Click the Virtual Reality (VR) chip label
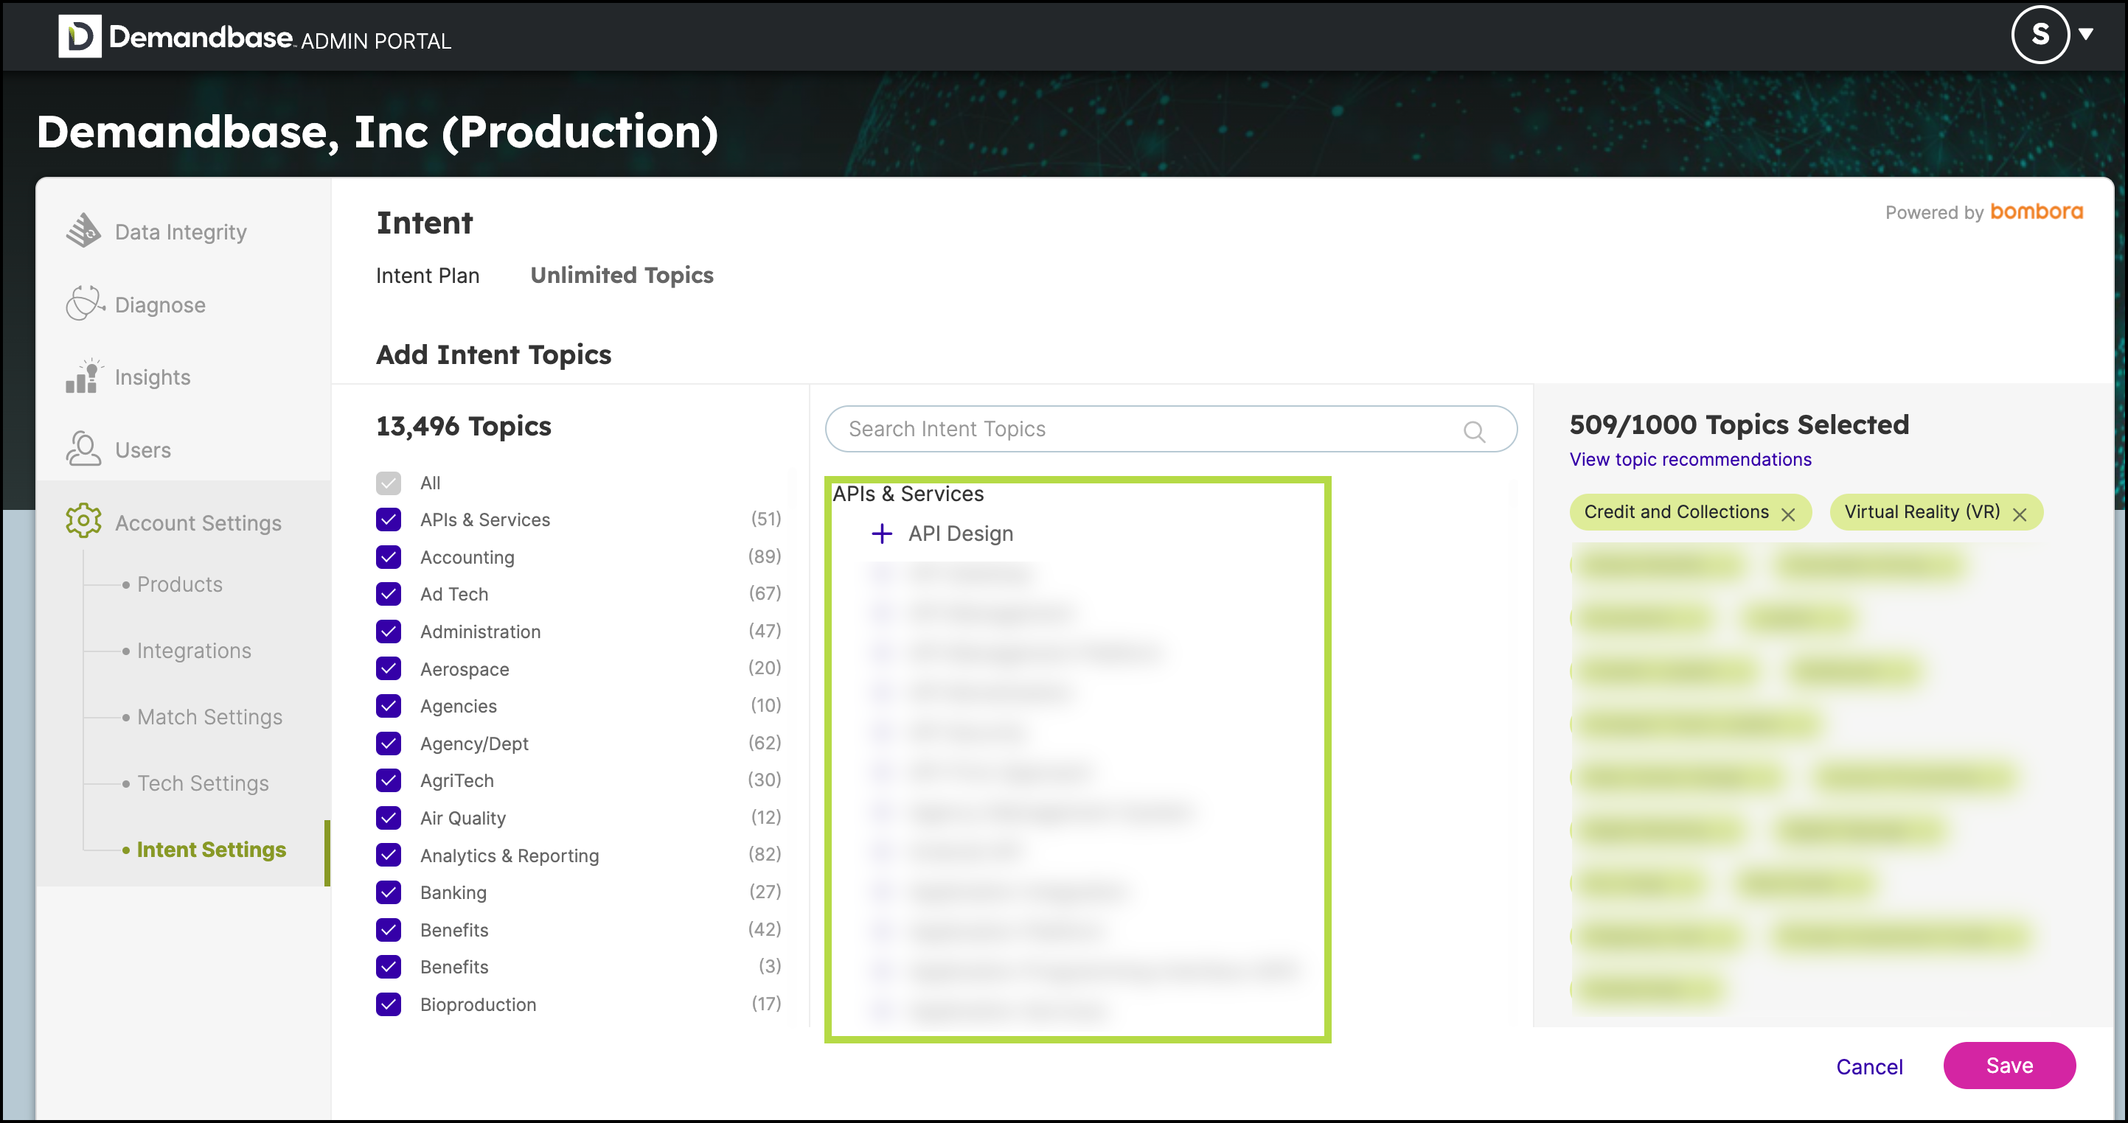Image resolution: width=2128 pixels, height=1123 pixels. (x=1922, y=512)
